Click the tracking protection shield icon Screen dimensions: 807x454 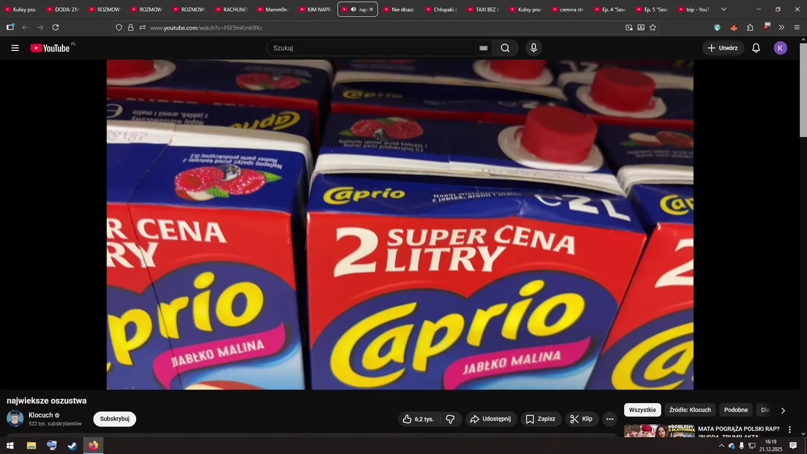tap(119, 28)
